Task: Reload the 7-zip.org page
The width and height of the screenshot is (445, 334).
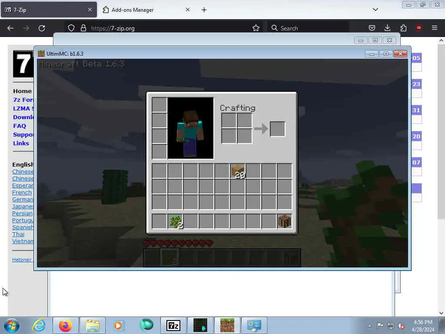Action: (x=42, y=28)
